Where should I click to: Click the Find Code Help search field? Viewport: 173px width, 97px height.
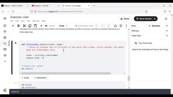150,43
